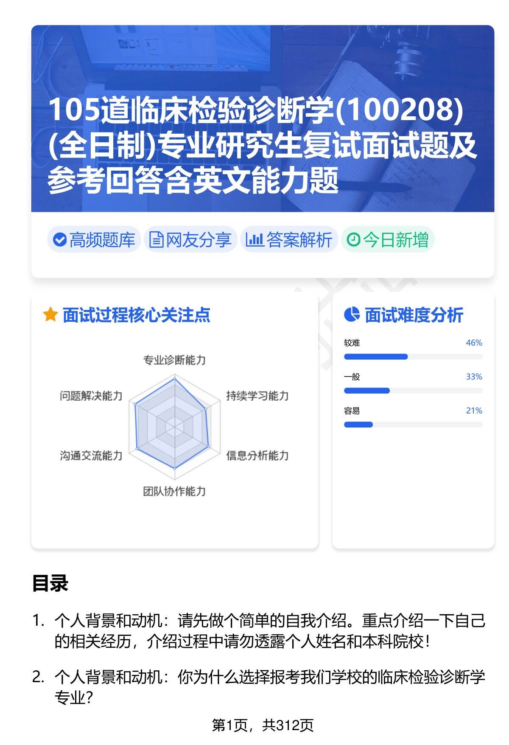509x745 pixels.
Task: Open the first 目录 item about 自我介绍
Action: (x=269, y=631)
